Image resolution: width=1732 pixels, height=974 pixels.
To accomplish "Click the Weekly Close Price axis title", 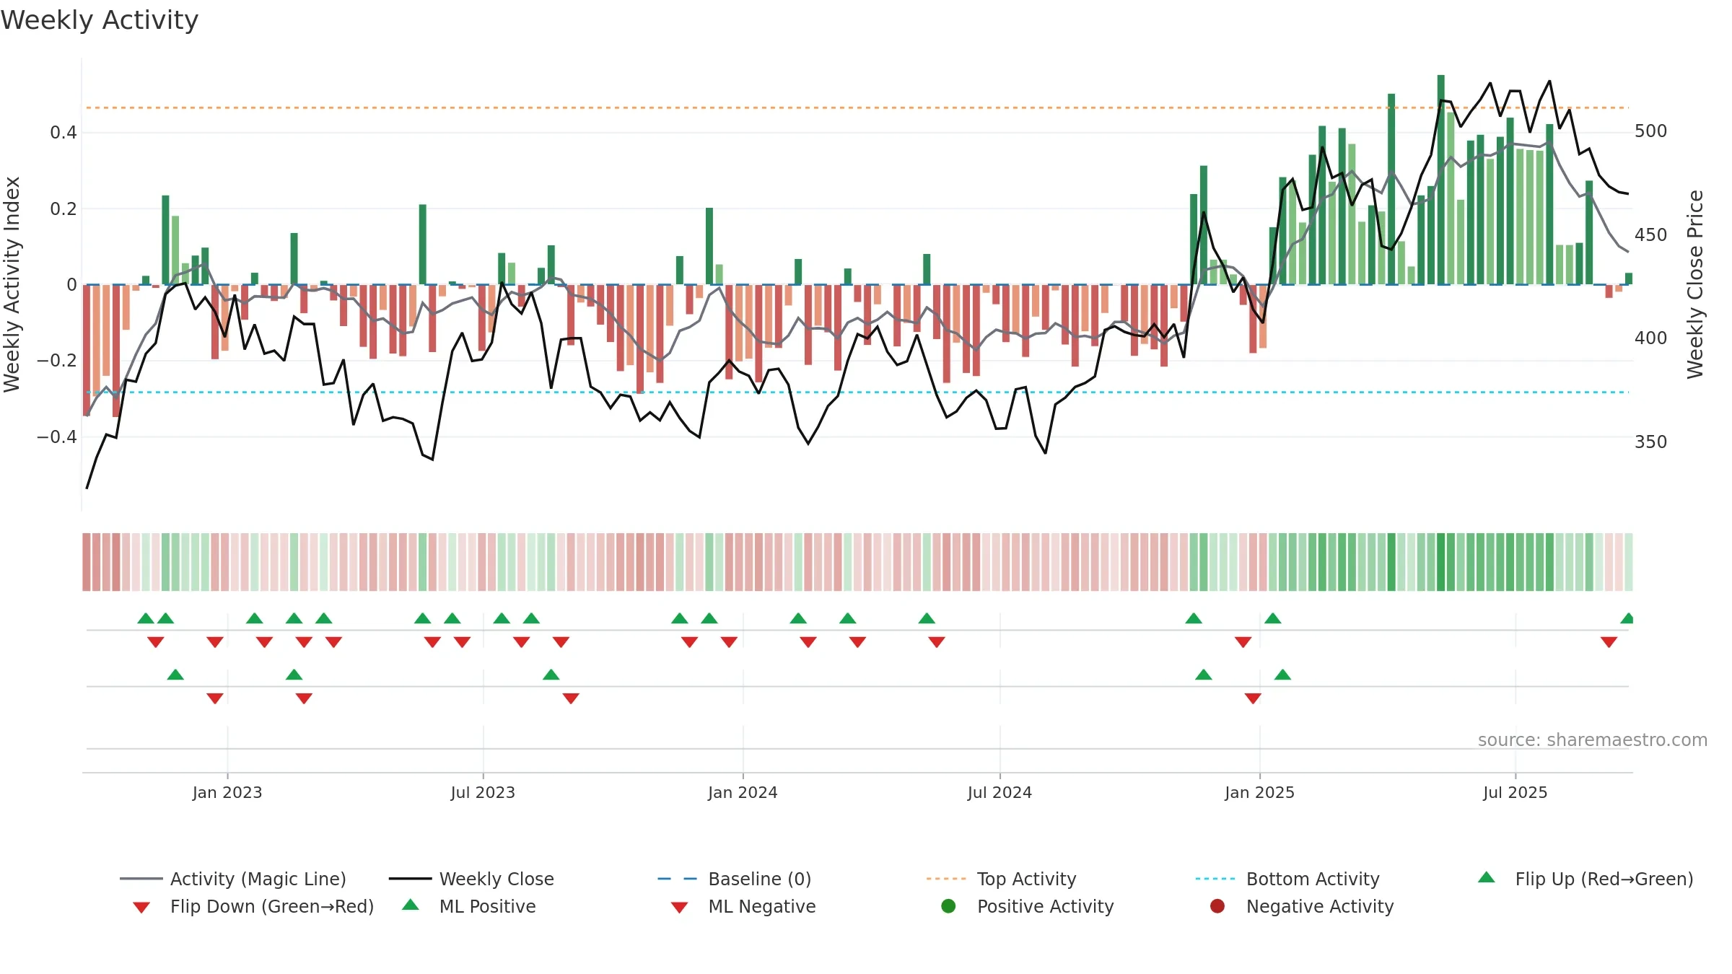I will click(1695, 284).
